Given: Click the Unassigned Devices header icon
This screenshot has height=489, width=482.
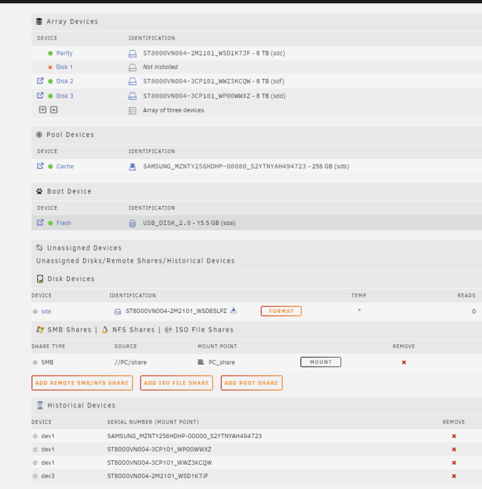Looking at the screenshot, I should point(39,248).
